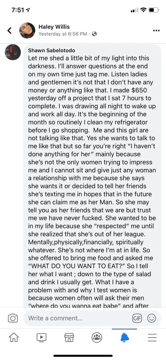This screenshot has width=166, height=360.
Task: Open Shawn Sabelotodo's profile name link
Action: point(52,50)
